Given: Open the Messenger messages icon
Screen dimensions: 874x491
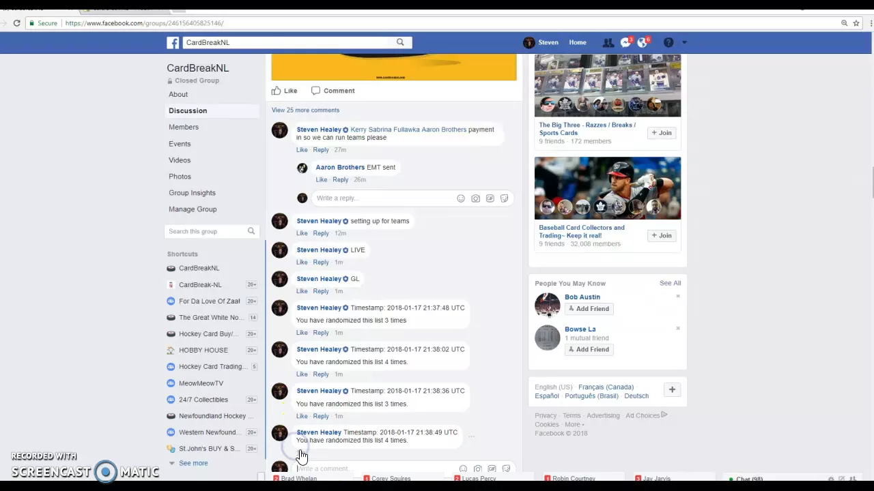Looking at the screenshot, I should 625,42.
